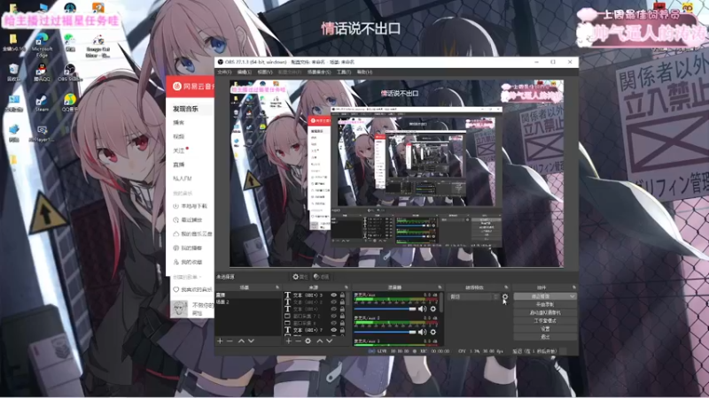Open the 场景集合(S) menu

coord(319,73)
